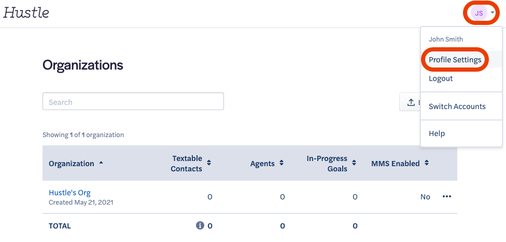Click the info icon in TOTAL row
Viewport: 506px width, 242px height.
pos(200,225)
